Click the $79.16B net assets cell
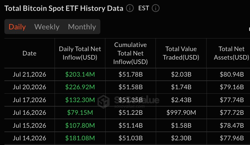Image resolution: width=250 pixels, height=145 pixels. pos(232,87)
